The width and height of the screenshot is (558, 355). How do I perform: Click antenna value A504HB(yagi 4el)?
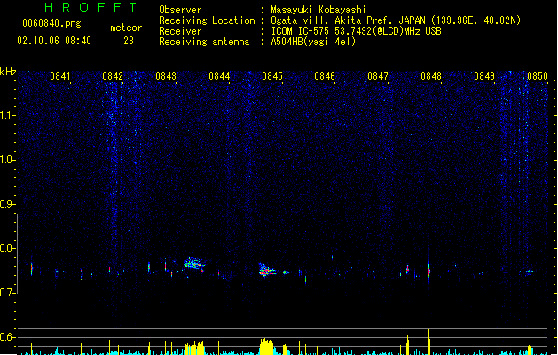coord(313,42)
